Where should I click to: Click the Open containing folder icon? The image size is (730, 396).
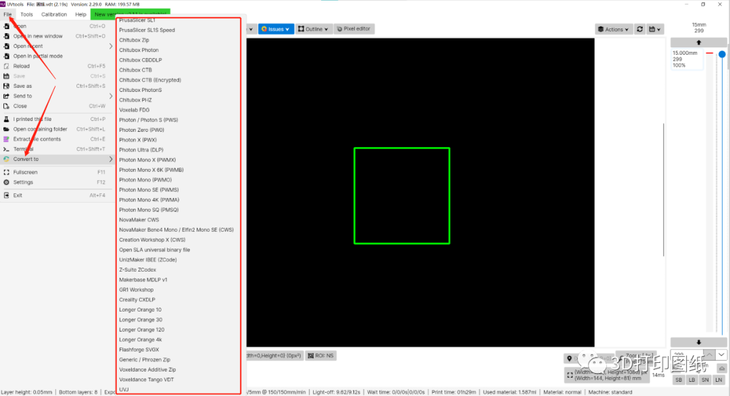coord(6,129)
